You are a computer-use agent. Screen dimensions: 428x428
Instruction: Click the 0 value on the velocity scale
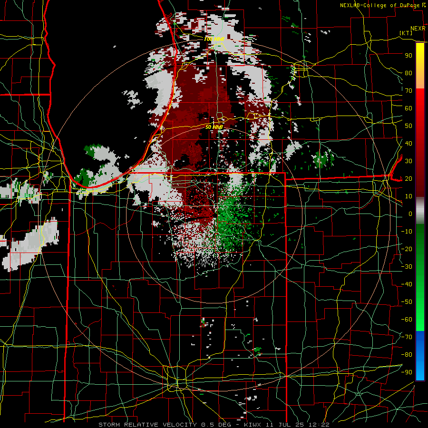pyautogui.click(x=410, y=214)
